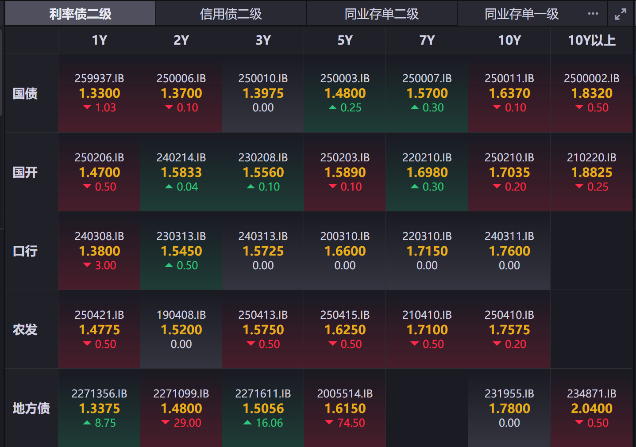Click bond 210220.IB under 10Y以上 column
Image resolution: width=636 pixels, height=447 pixels.
(x=591, y=172)
